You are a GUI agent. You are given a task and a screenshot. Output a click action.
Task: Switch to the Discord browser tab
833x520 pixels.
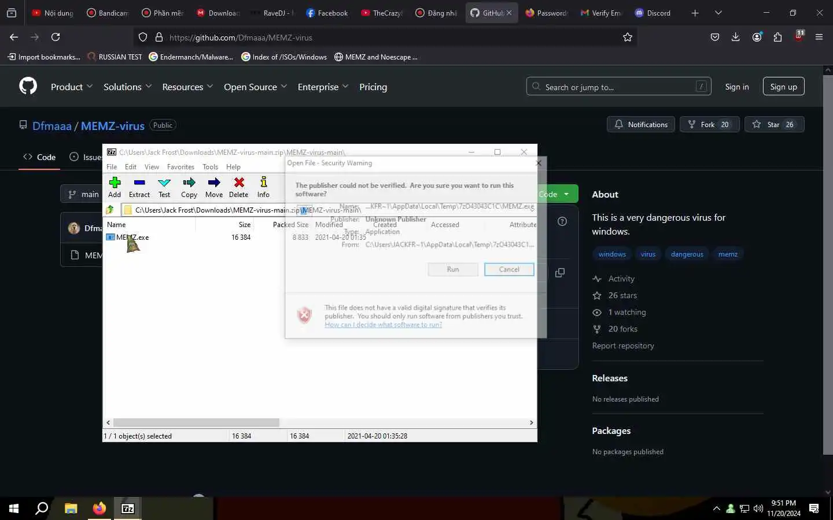(x=653, y=13)
